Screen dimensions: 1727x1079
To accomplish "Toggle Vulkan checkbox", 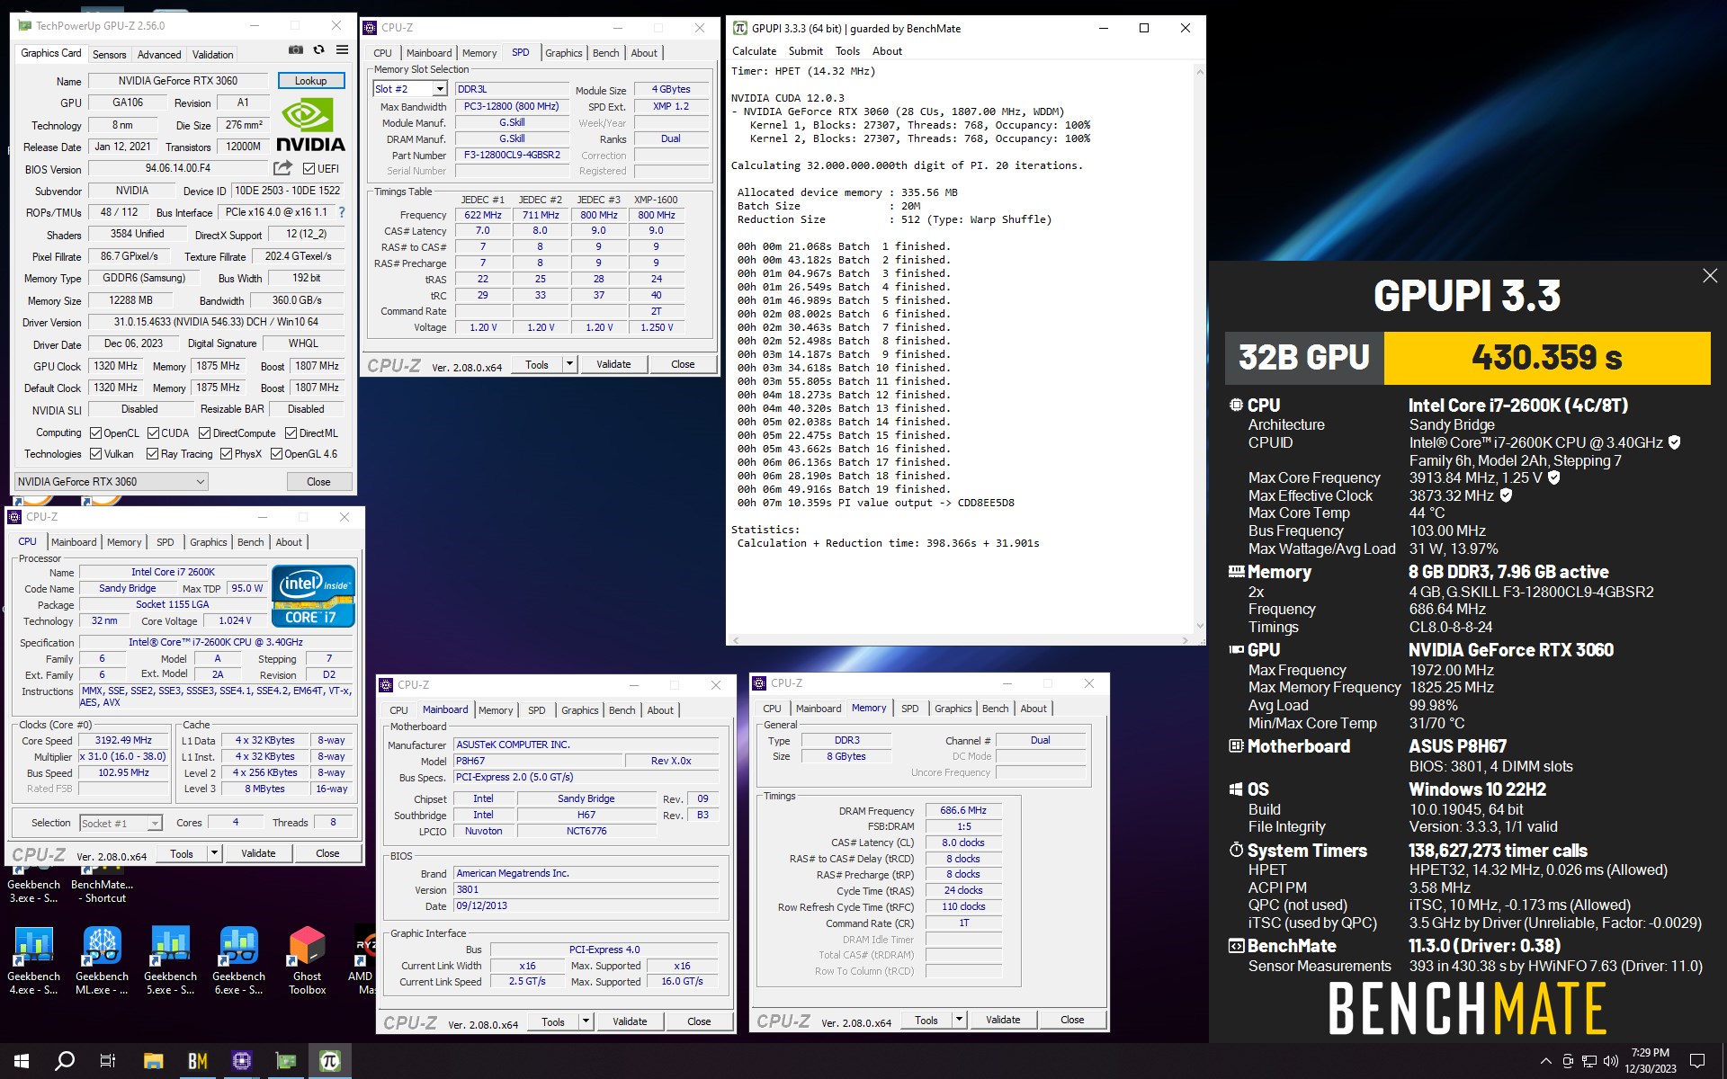I will 95,454.
